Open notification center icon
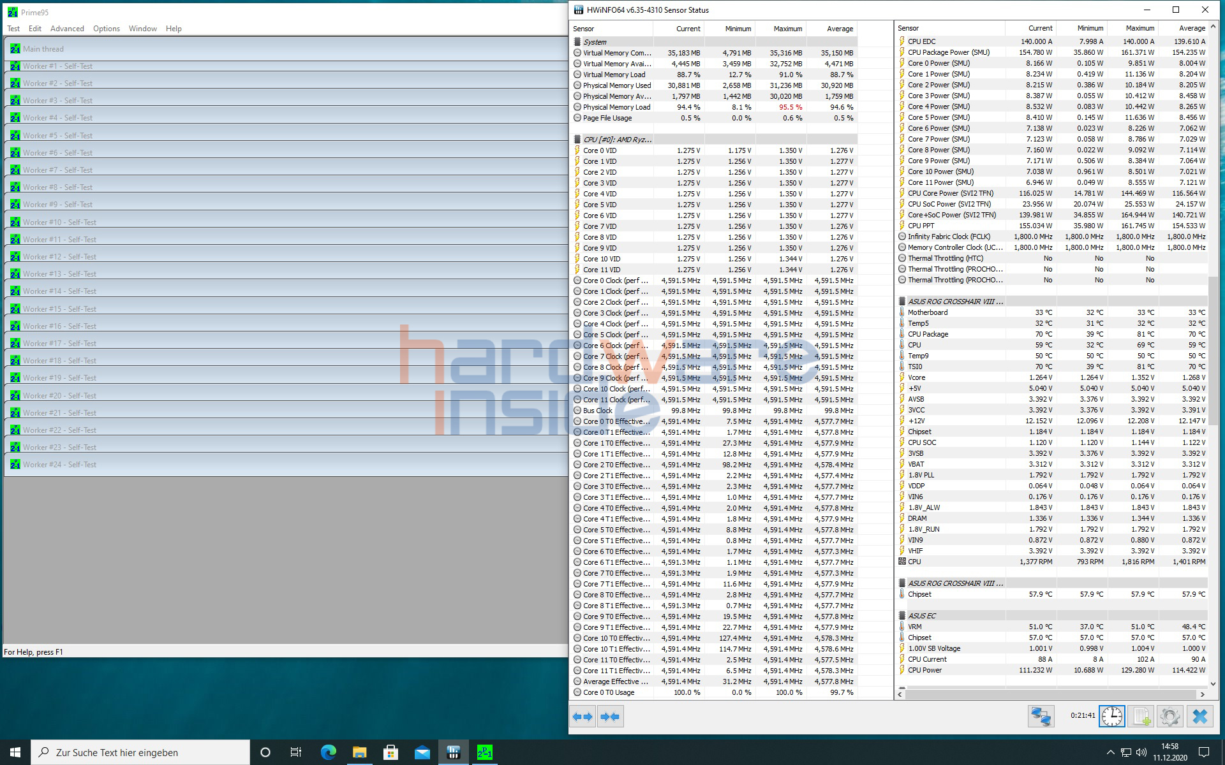The width and height of the screenshot is (1225, 765). click(x=1204, y=752)
